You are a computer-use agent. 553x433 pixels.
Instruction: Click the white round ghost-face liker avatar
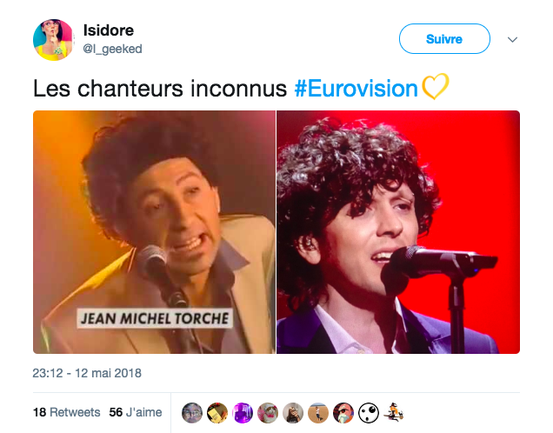(x=369, y=413)
